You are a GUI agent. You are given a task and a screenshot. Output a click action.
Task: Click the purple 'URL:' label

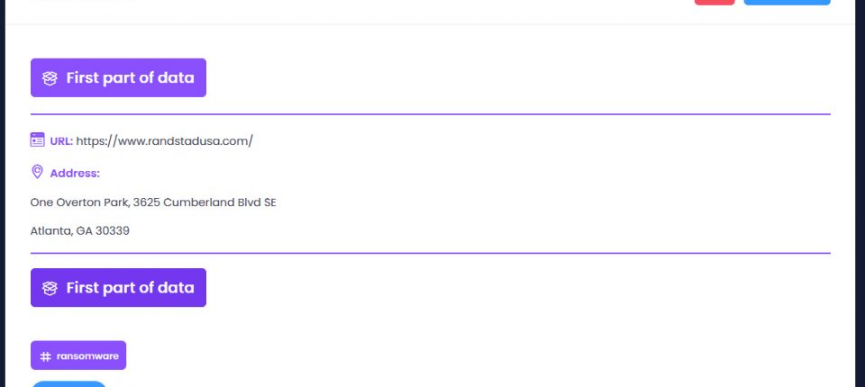click(x=61, y=140)
